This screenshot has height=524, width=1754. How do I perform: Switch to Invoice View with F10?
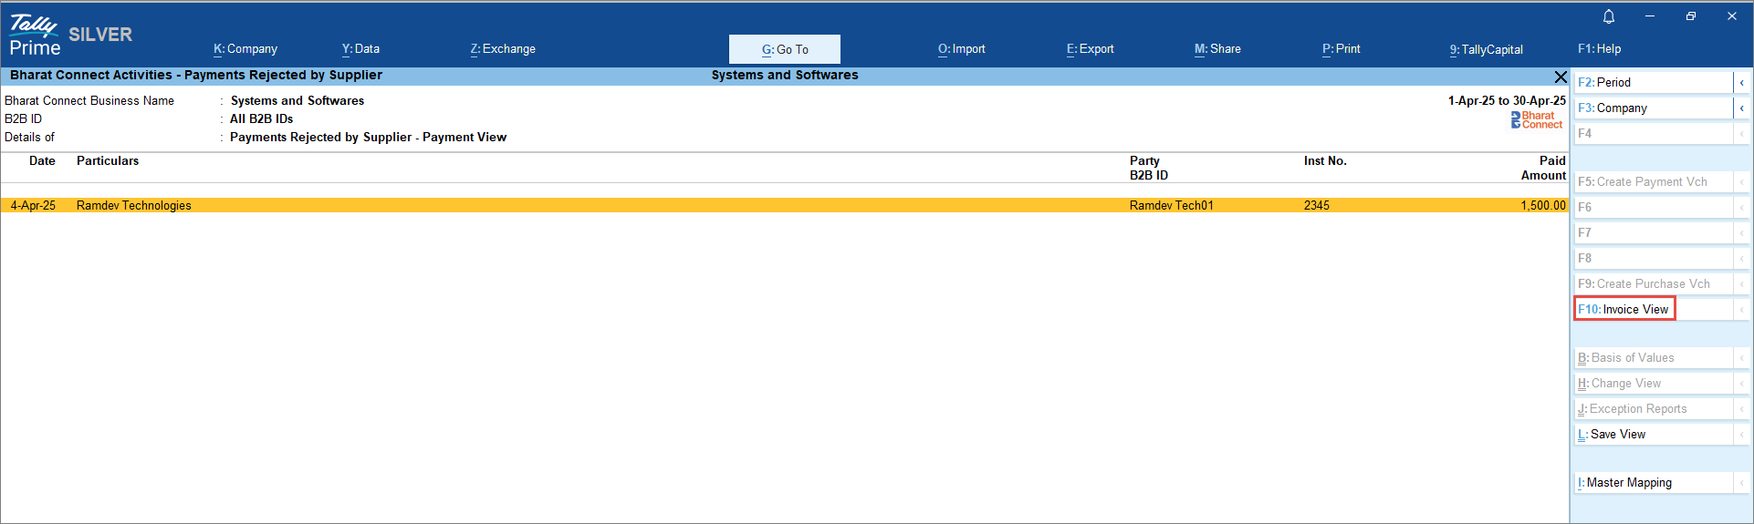(1624, 310)
